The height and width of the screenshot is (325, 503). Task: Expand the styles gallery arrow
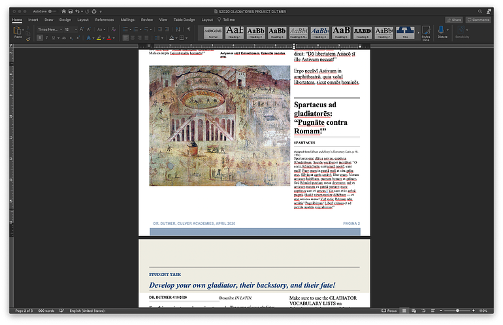click(418, 33)
